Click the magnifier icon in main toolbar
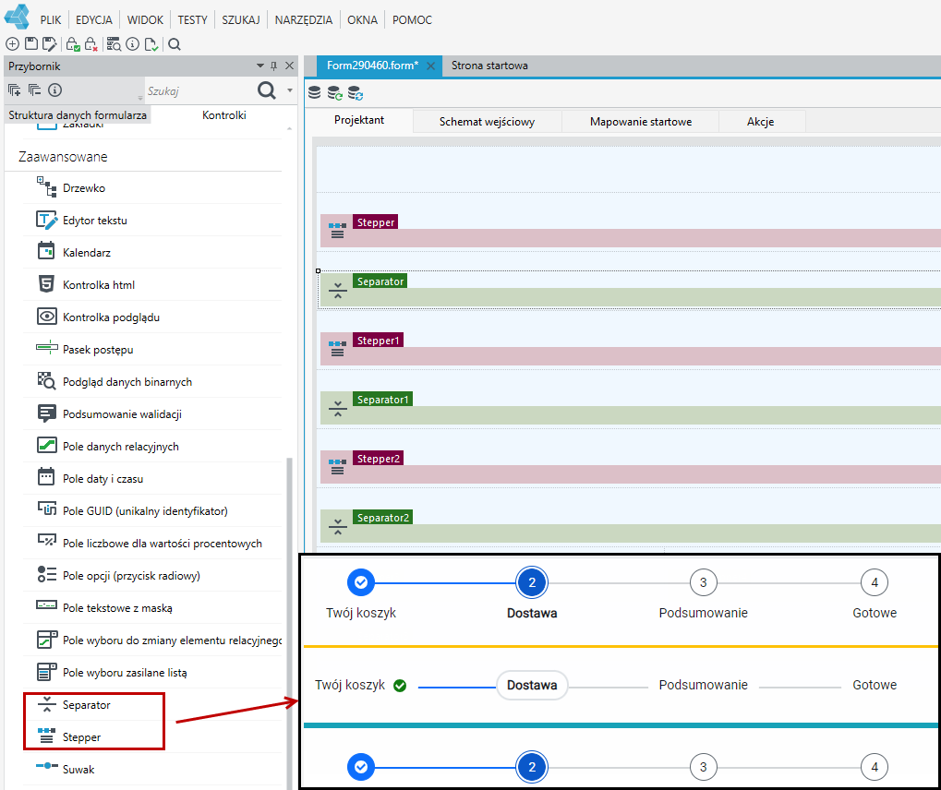The image size is (941, 790). click(175, 43)
